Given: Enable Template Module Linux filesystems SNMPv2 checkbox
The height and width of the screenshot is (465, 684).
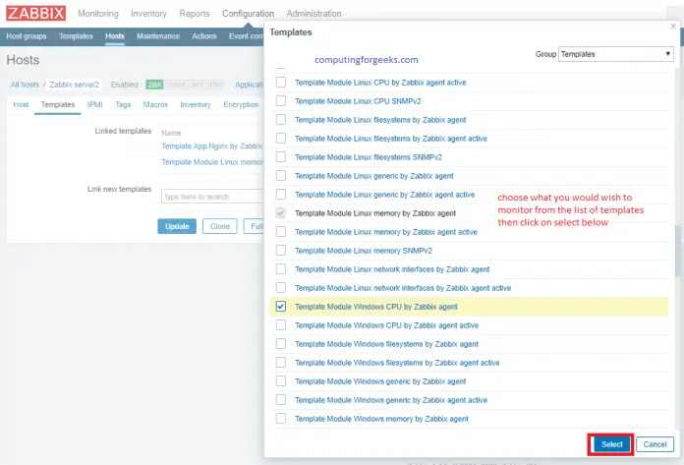Looking at the screenshot, I should tap(281, 157).
